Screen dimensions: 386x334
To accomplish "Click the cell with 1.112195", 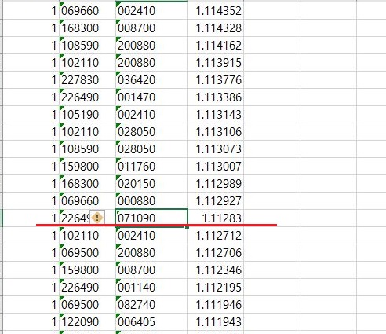I will coord(216,288).
